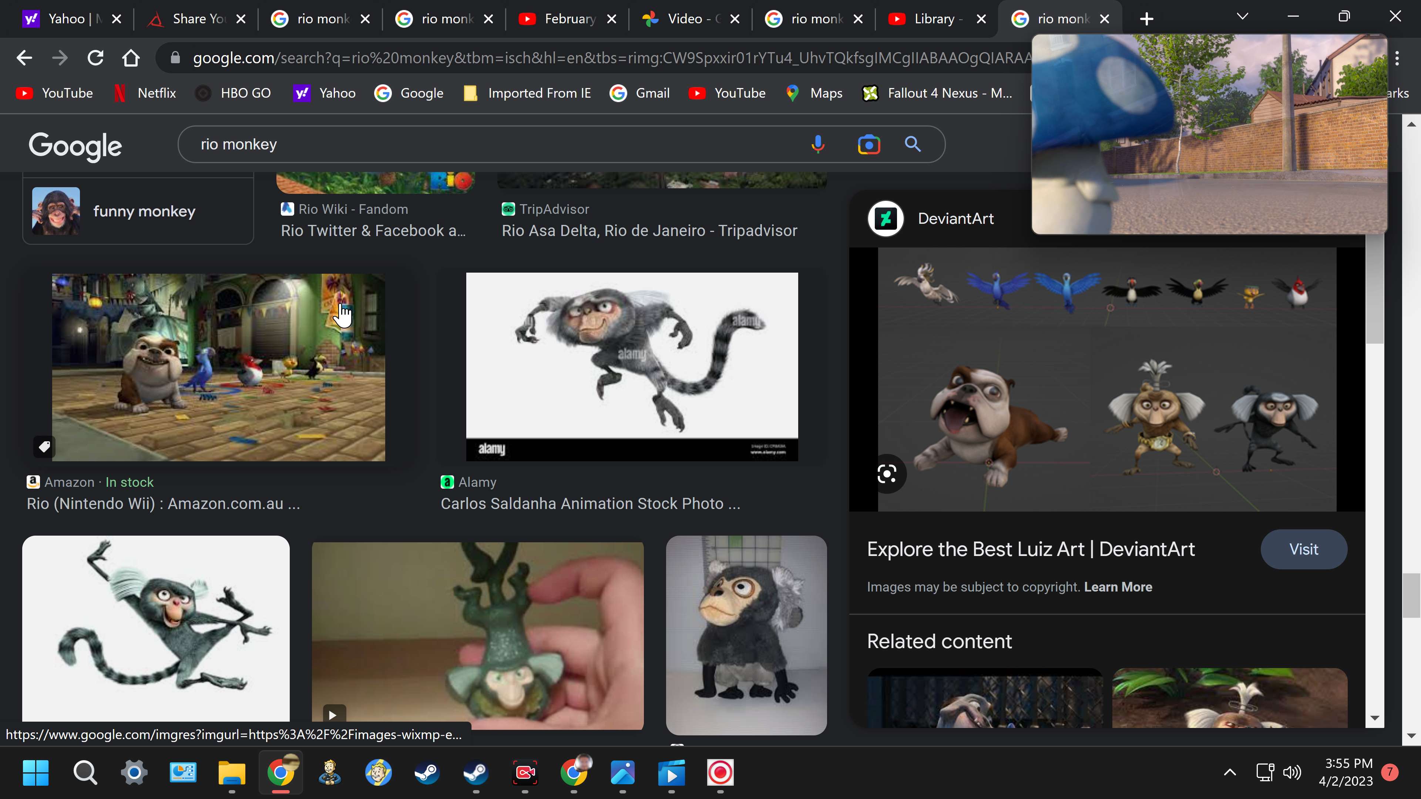Open related content bulldog thumbnail
The height and width of the screenshot is (799, 1421).
(985, 698)
